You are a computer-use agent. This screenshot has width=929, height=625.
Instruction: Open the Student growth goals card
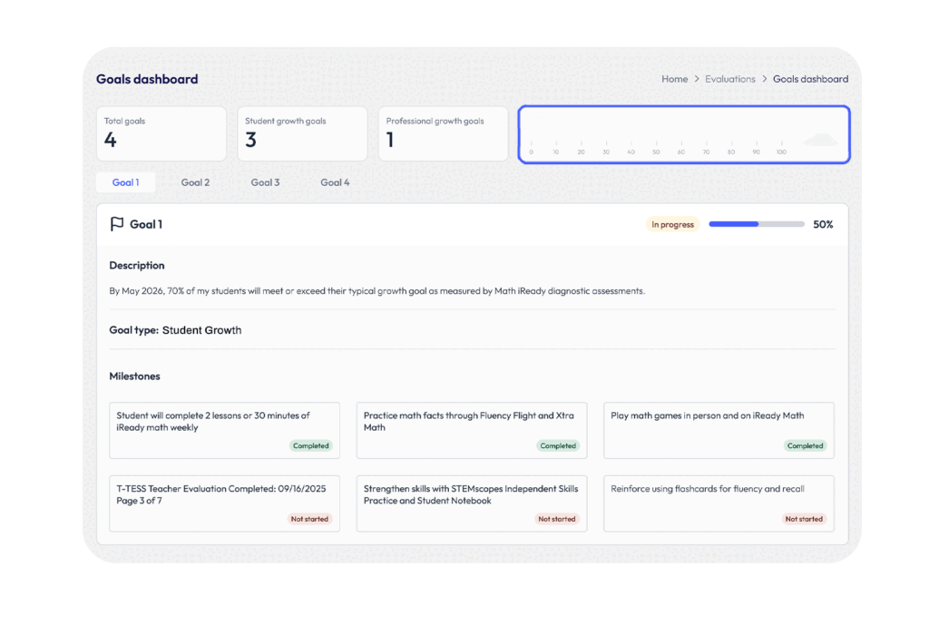click(x=302, y=133)
